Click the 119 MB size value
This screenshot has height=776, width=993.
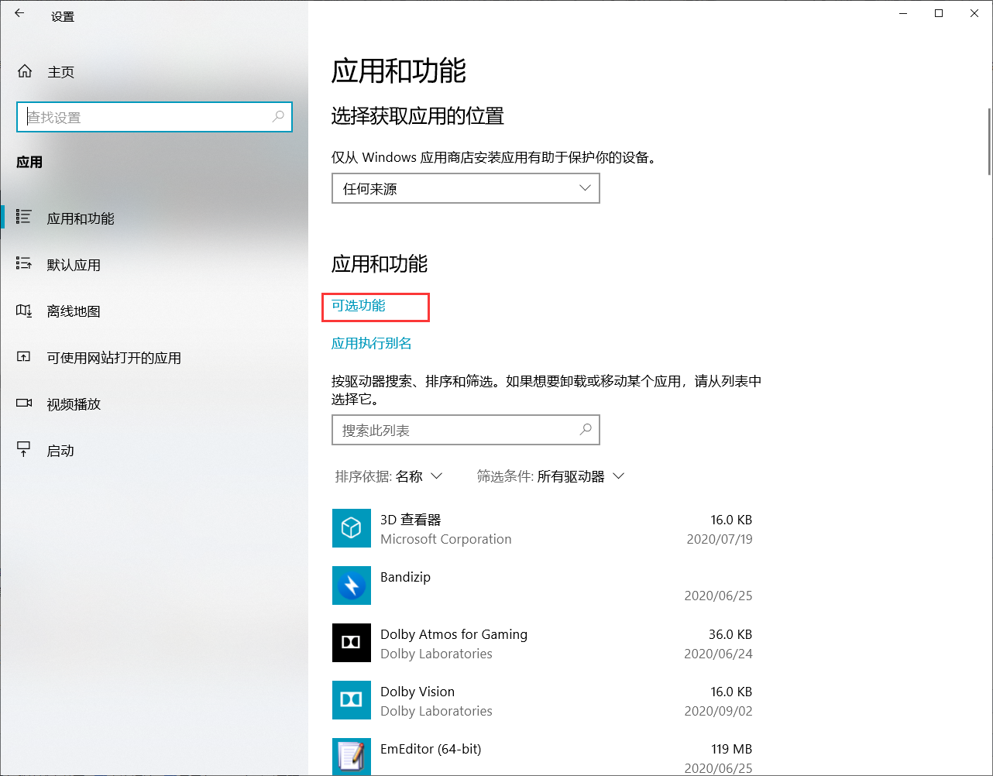pyautogui.click(x=732, y=749)
